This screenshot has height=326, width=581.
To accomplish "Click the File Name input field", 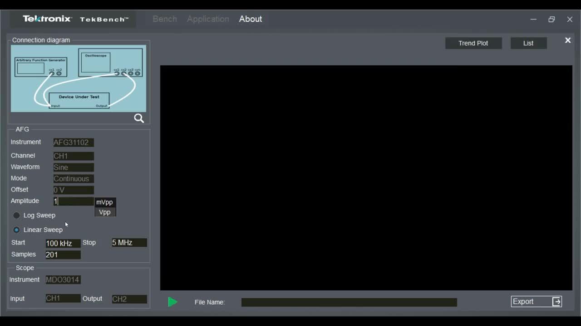I will point(349,302).
